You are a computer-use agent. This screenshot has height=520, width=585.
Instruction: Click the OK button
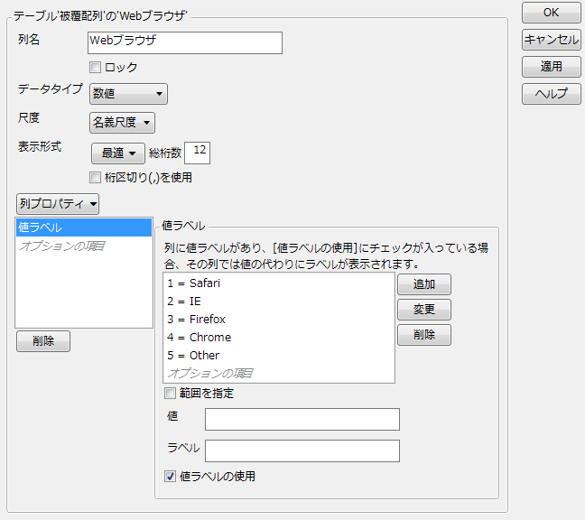(551, 13)
